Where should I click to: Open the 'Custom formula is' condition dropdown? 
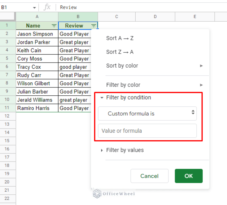tap(147, 113)
